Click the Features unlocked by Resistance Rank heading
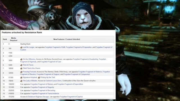This screenshot has height=101, width=180. (x=22, y=33)
